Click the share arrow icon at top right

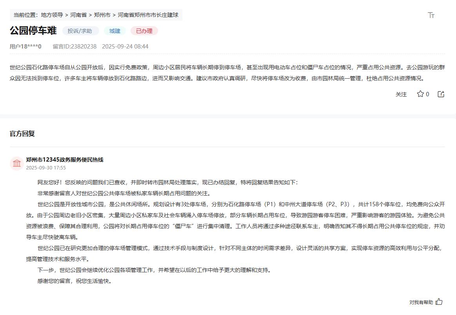click(440, 94)
